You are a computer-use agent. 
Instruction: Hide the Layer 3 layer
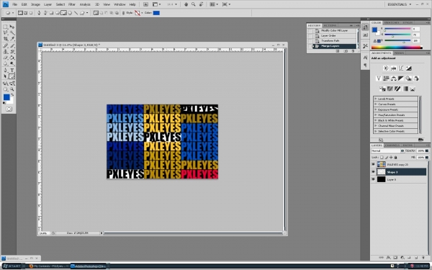[373, 179]
